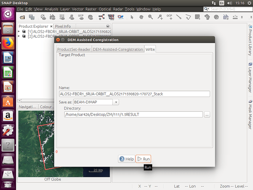Viewport: 253px width, 190px height.
Task: Open the Batch Processing tool icon
Action: pos(111,17)
